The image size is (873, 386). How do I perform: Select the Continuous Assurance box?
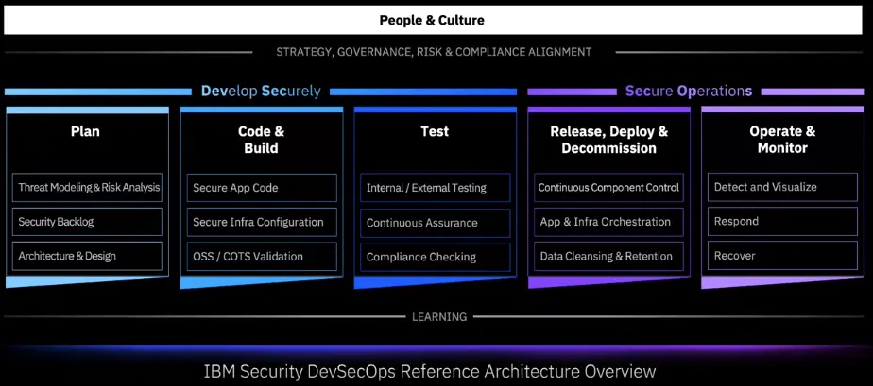coord(436,223)
